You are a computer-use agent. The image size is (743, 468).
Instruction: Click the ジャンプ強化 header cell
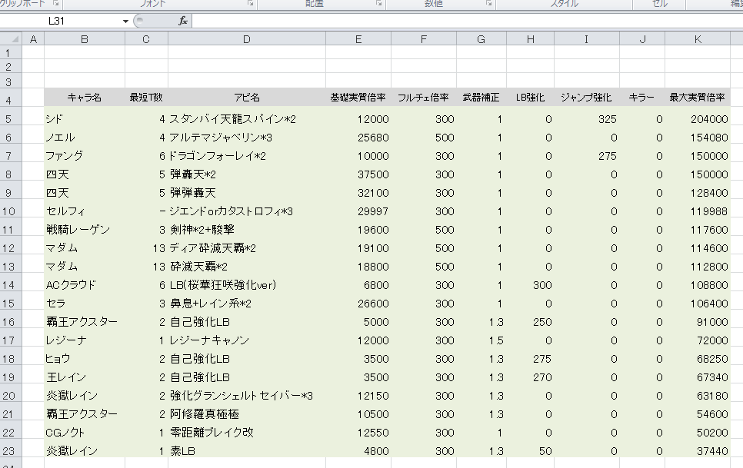click(587, 98)
